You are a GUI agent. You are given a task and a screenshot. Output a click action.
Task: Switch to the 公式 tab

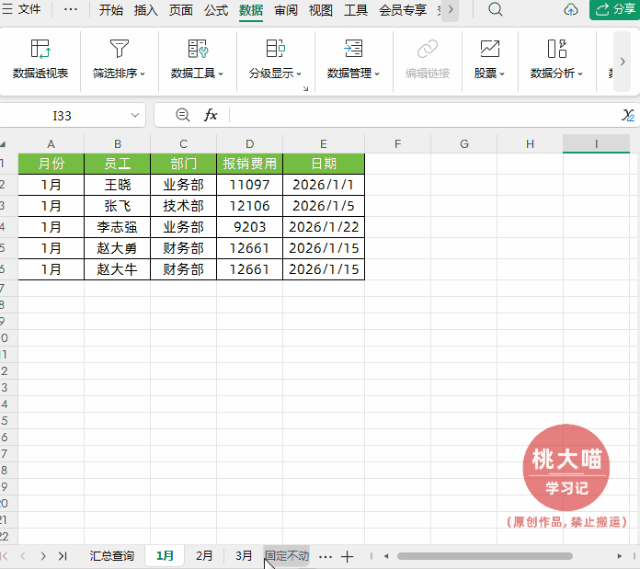coord(216,10)
